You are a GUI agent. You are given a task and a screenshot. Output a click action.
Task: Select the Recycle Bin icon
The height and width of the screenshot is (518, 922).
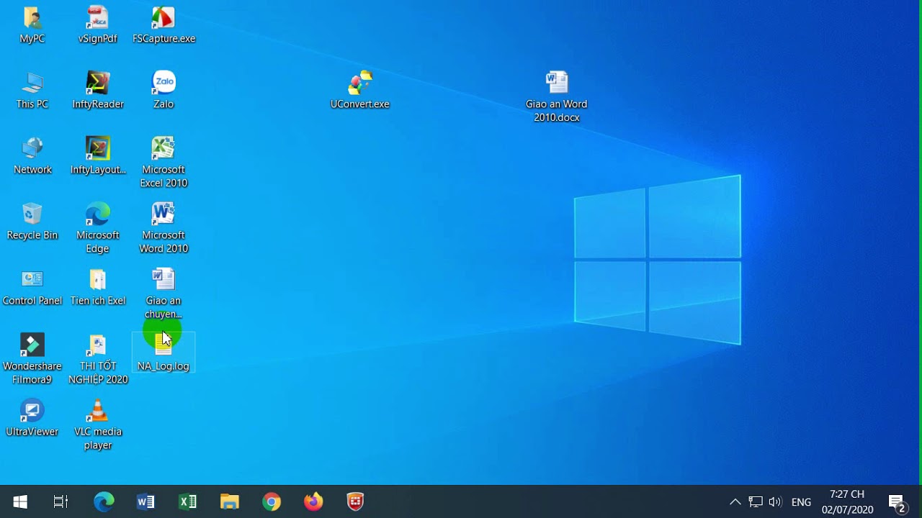pyautogui.click(x=32, y=221)
